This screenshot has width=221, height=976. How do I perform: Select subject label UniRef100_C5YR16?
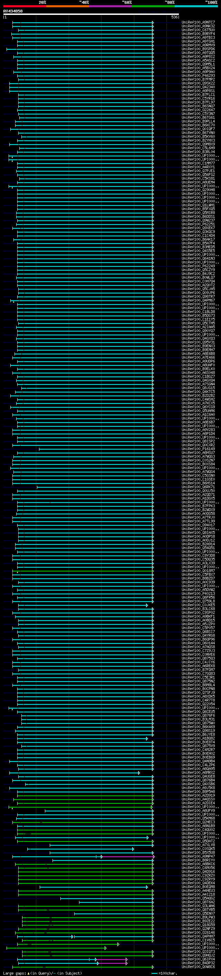pos(198,99)
